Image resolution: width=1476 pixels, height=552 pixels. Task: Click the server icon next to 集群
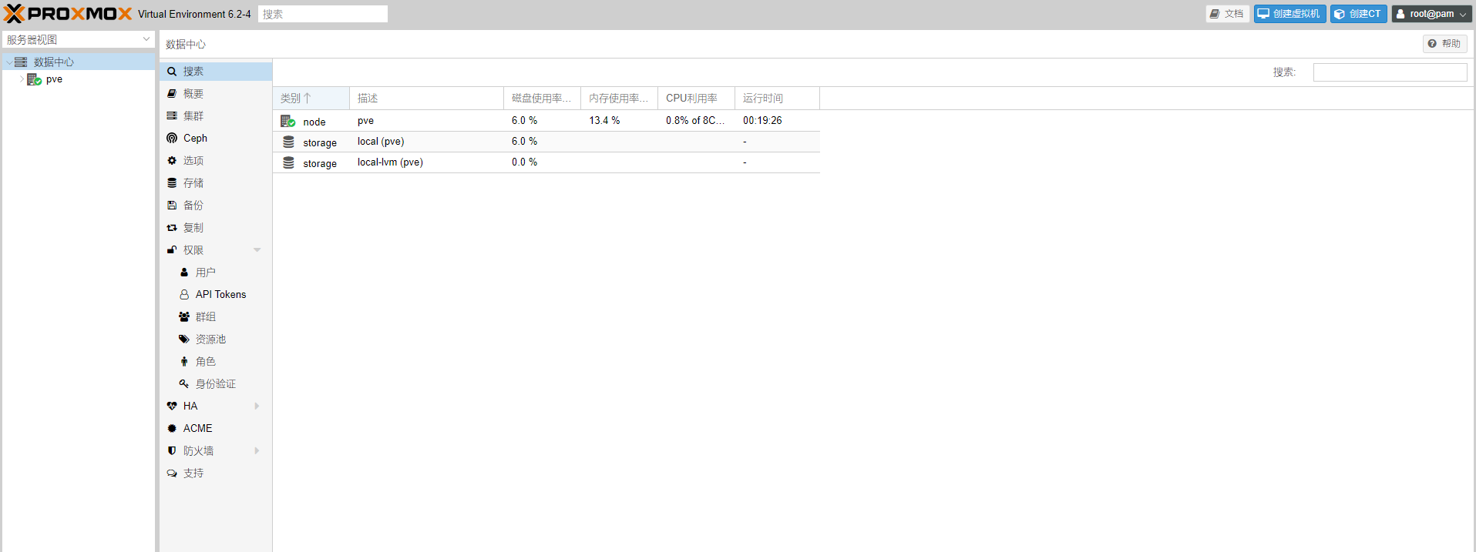click(172, 116)
